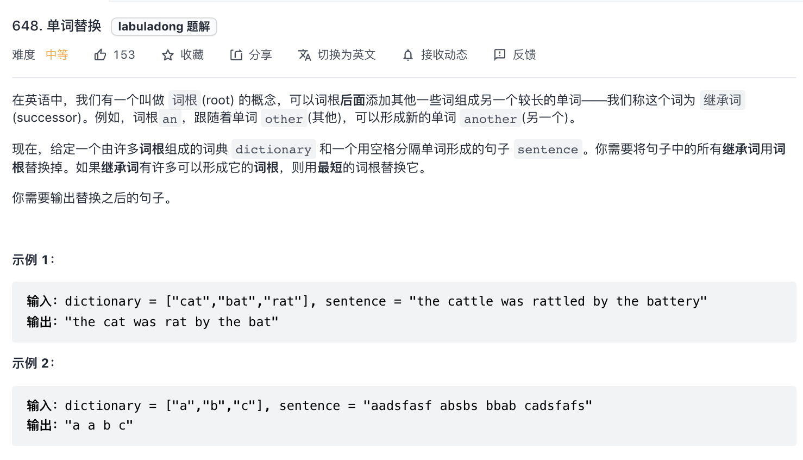Image resolution: width=803 pixels, height=460 pixels.
Task: Click the 切换为英文 text label
Action: pos(347,55)
